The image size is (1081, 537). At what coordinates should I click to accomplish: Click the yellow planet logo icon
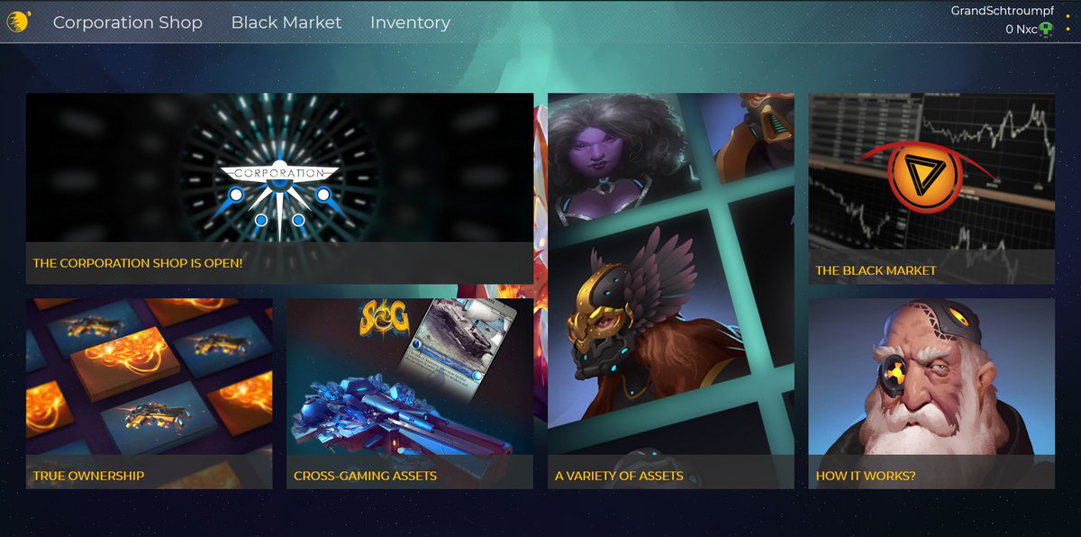coord(18,21)
